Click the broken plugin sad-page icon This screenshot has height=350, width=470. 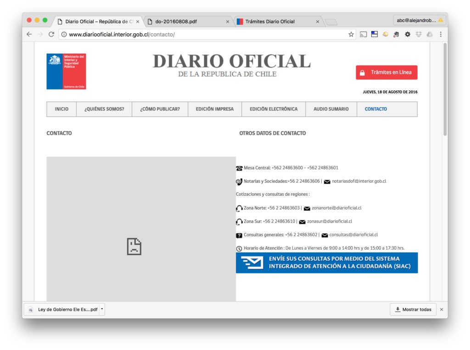134,246
